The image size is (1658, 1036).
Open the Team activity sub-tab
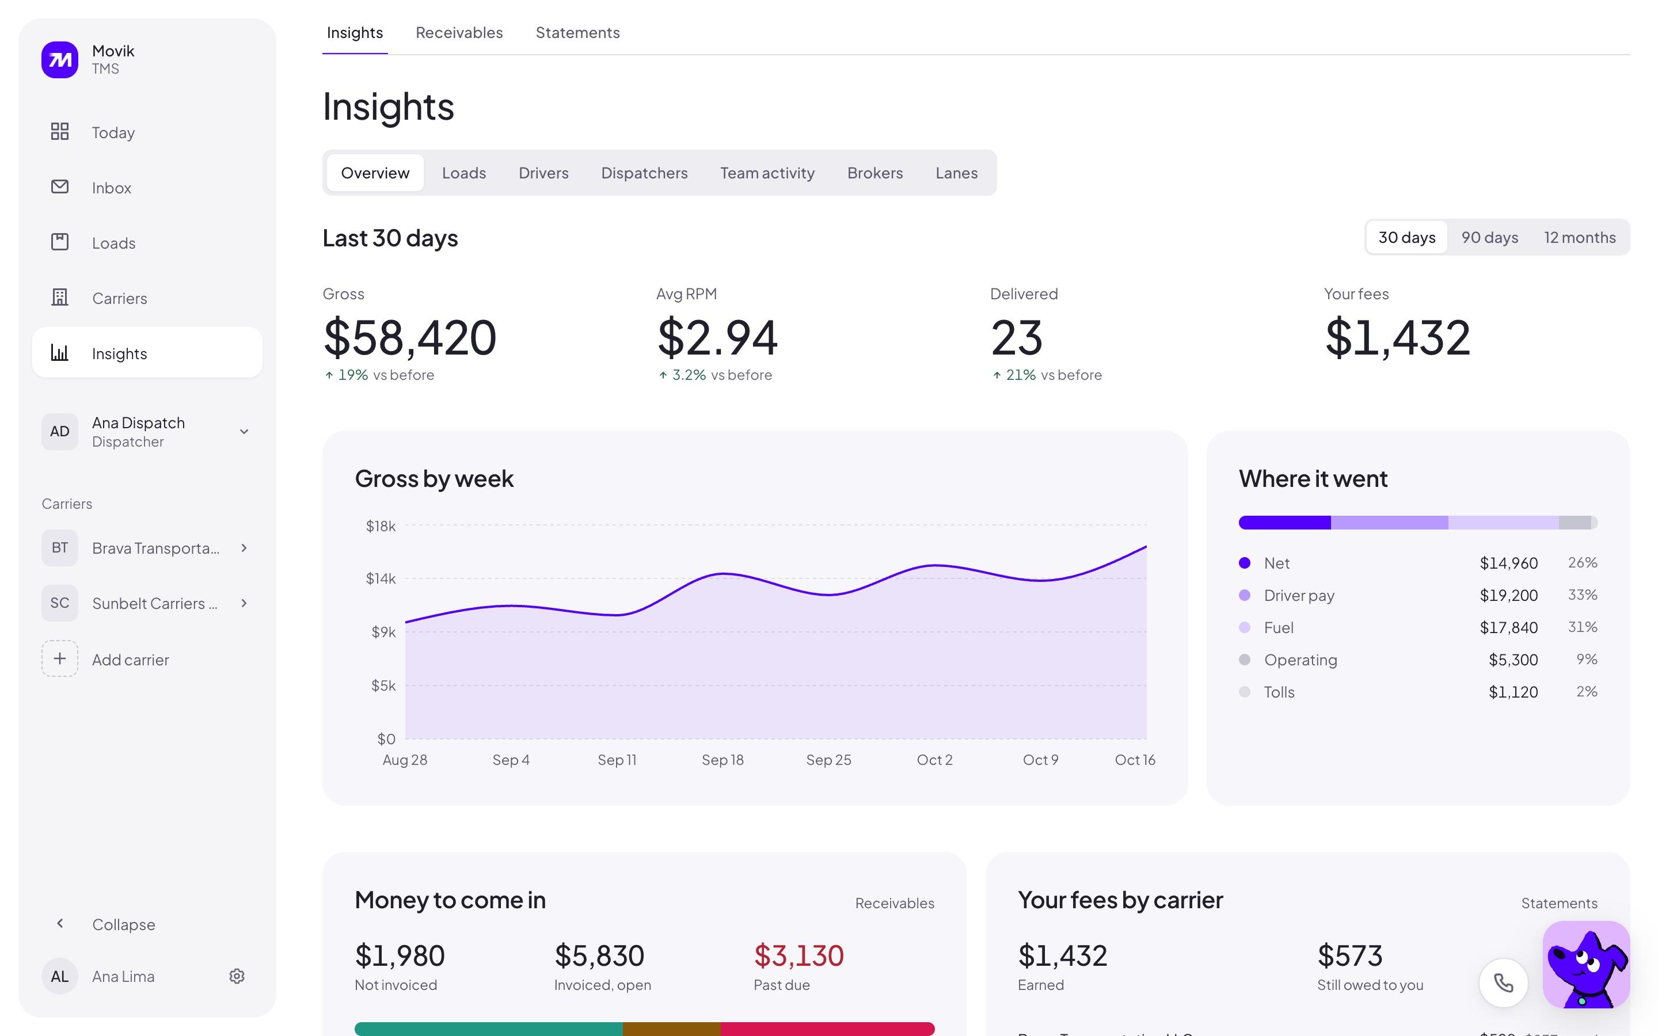[767, 173]
